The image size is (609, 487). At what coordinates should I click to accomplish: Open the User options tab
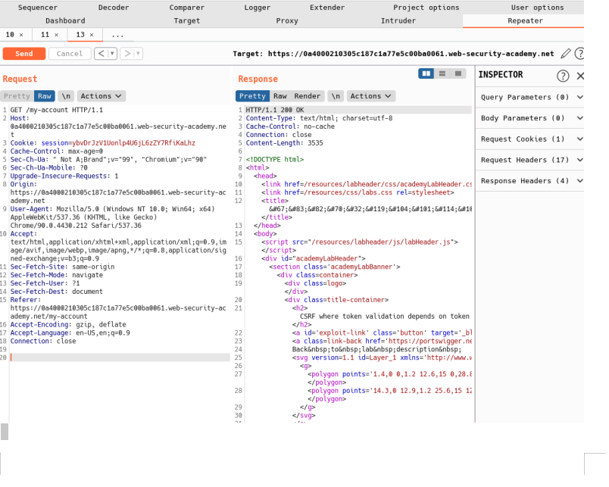537,8
